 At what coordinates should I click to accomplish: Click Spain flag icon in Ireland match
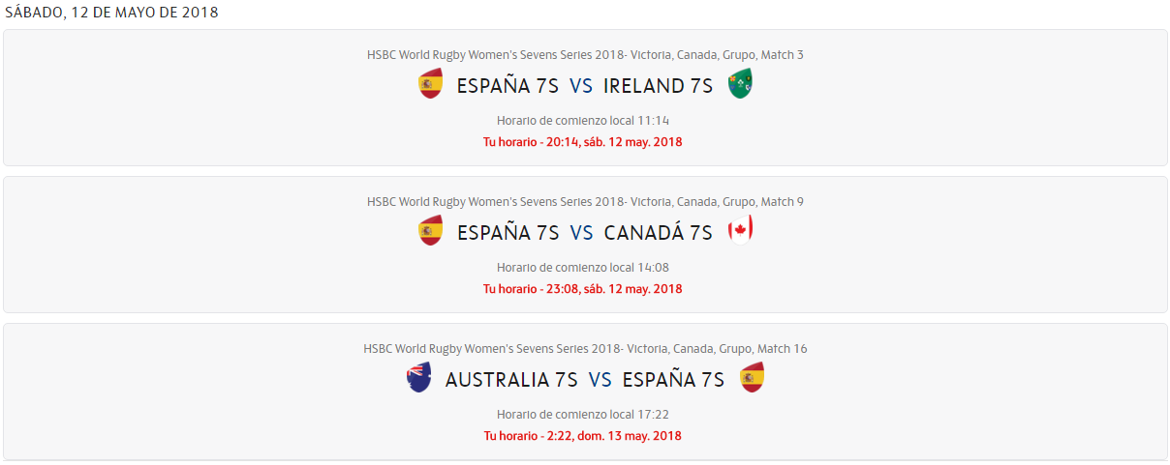(430, 85)
